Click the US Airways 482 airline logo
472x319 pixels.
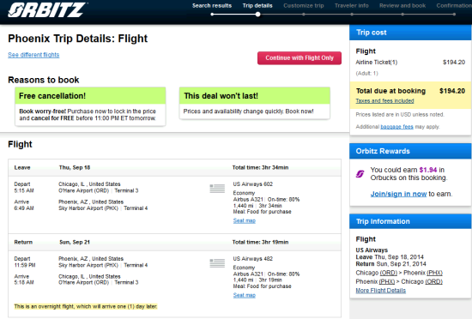click(217, 263)
